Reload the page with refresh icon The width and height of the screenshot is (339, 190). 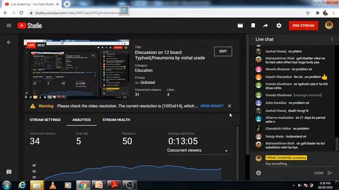[21, 13]
